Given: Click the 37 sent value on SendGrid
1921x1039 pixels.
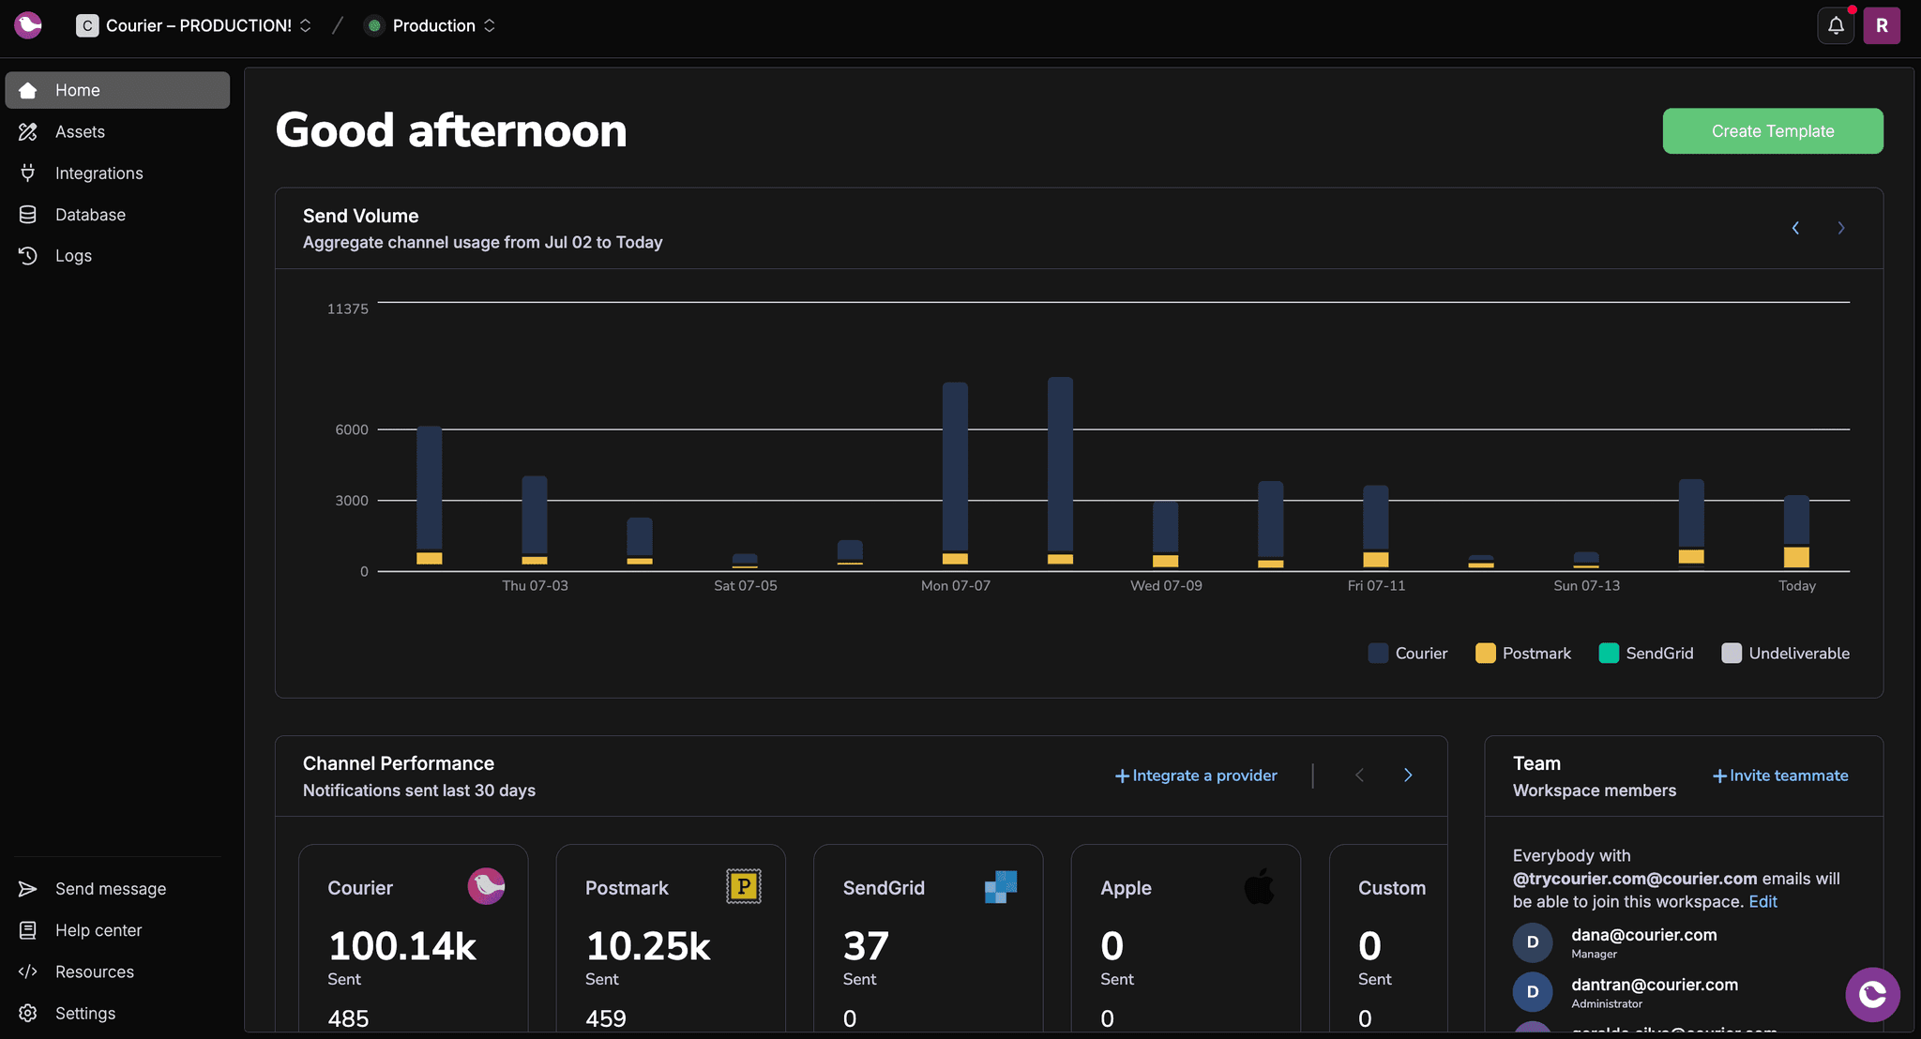Looking at the screenshot, I should click(866, 946).
